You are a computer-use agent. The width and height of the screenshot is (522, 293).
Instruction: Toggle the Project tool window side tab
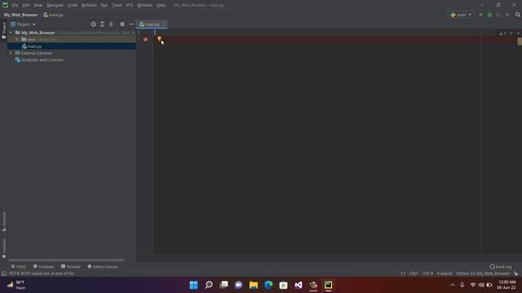point(3,31)
